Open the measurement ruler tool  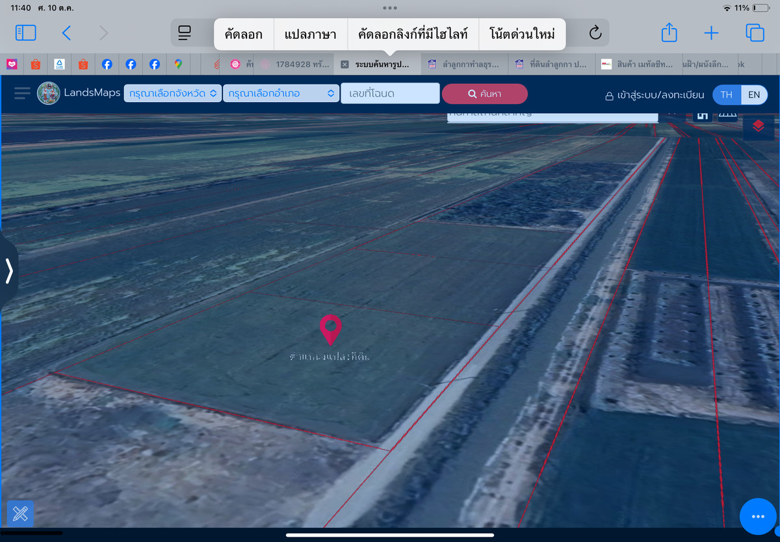point(20,514)
